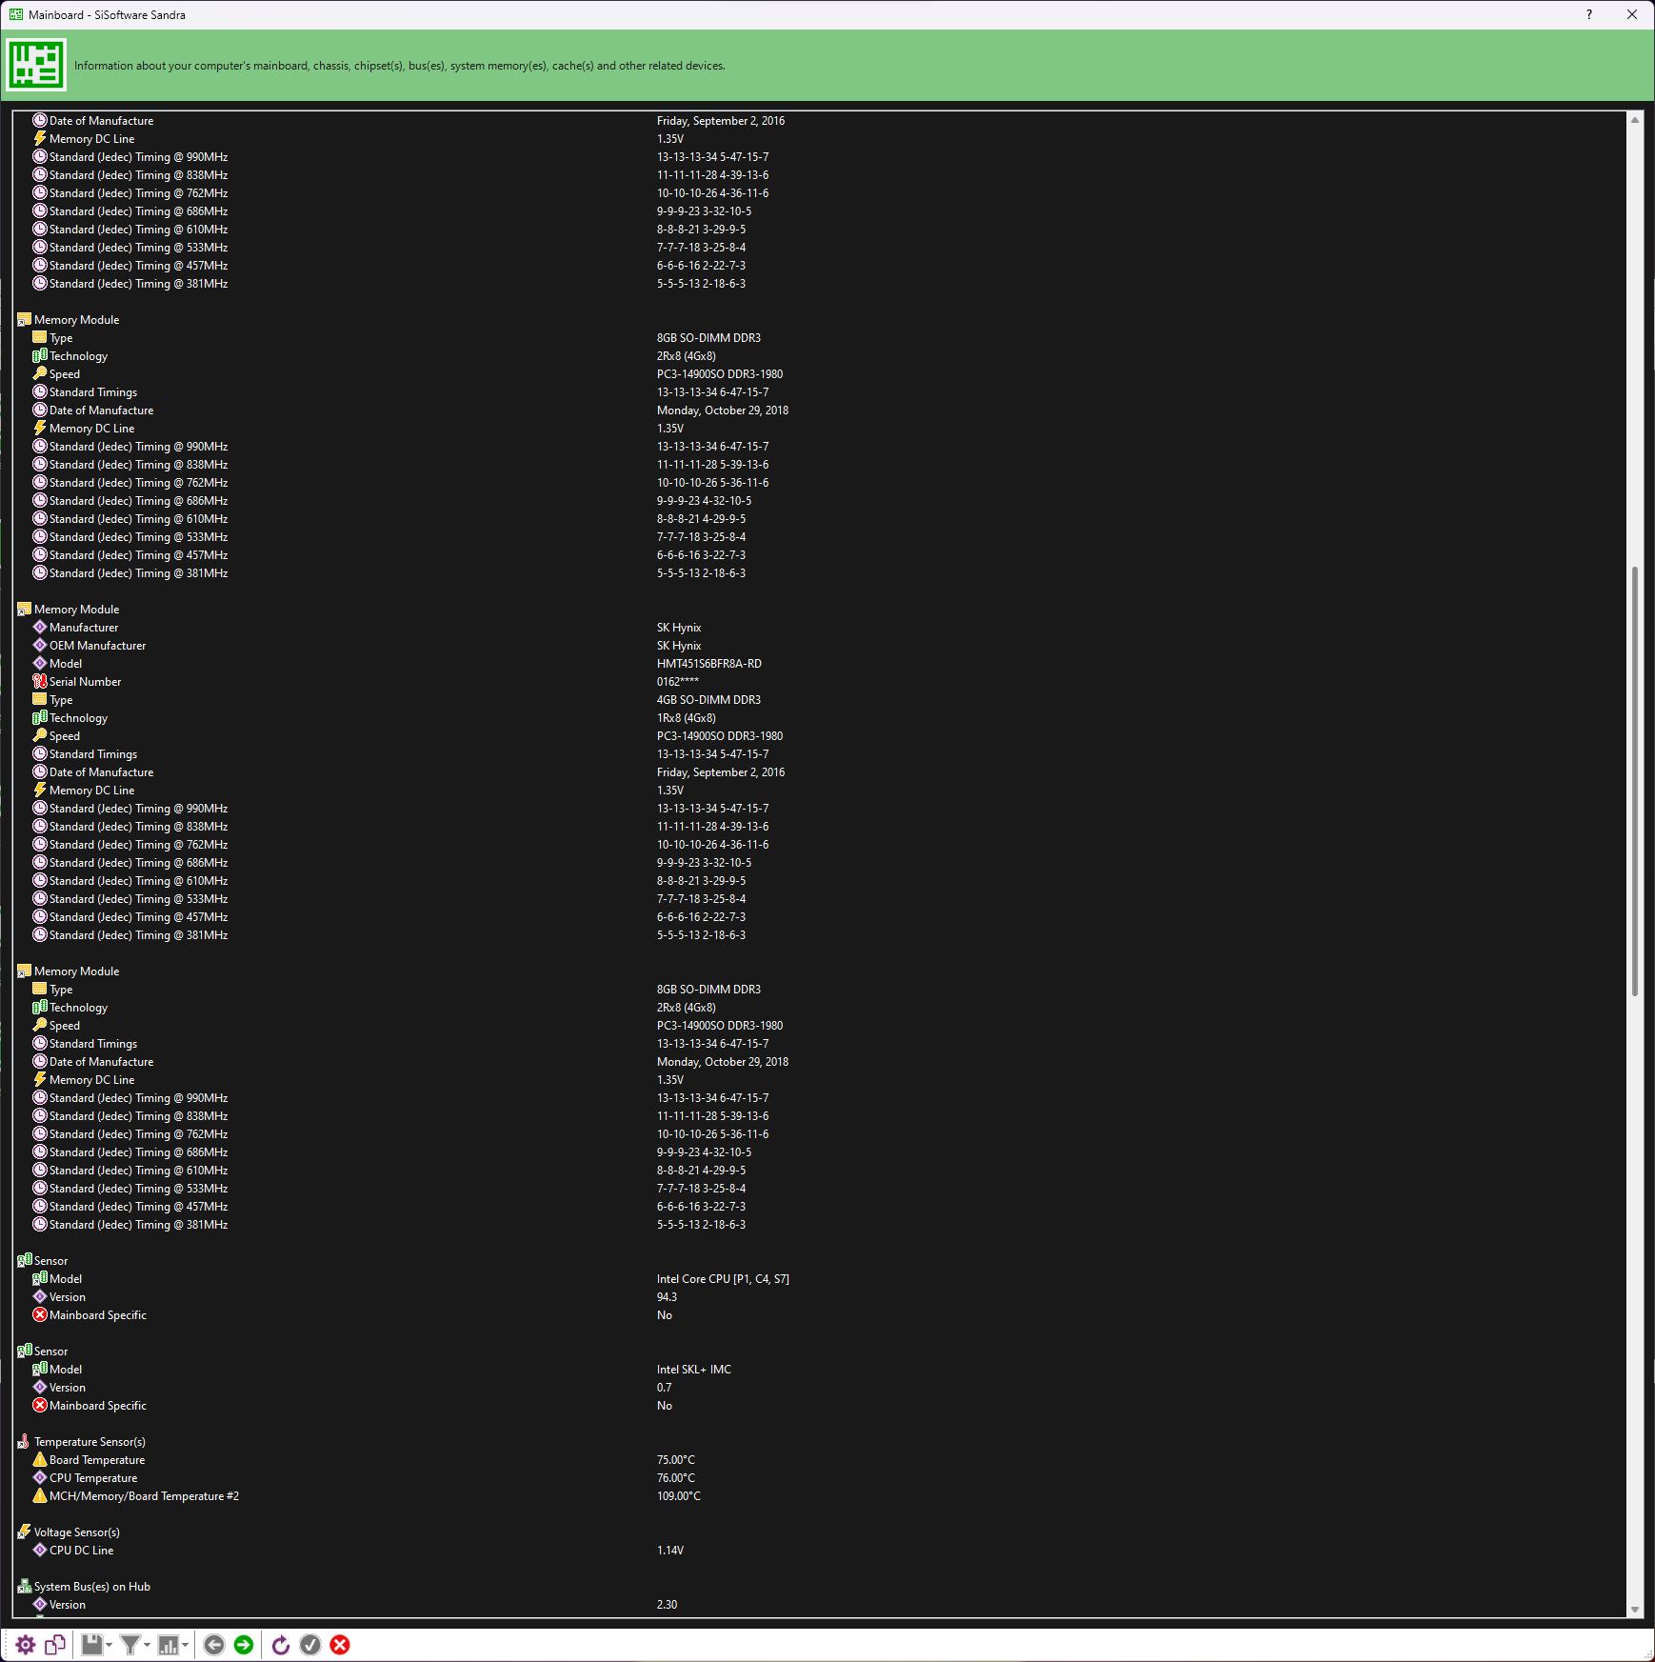This screenshot has width=1655, height=1662.
Task: Refresh the report with the purple circular arrow
Action: [281, 1645]
